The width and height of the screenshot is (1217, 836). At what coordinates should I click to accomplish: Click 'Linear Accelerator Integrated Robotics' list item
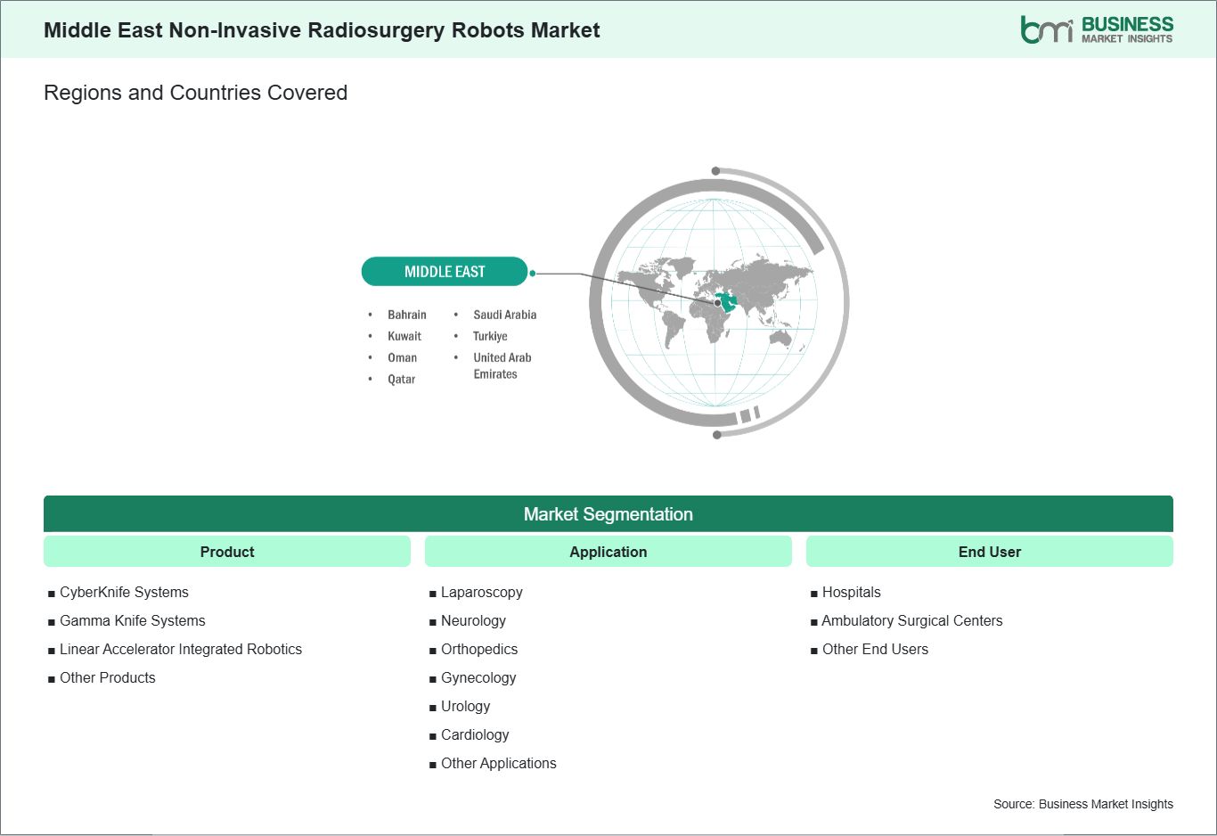tap(181, 649)
